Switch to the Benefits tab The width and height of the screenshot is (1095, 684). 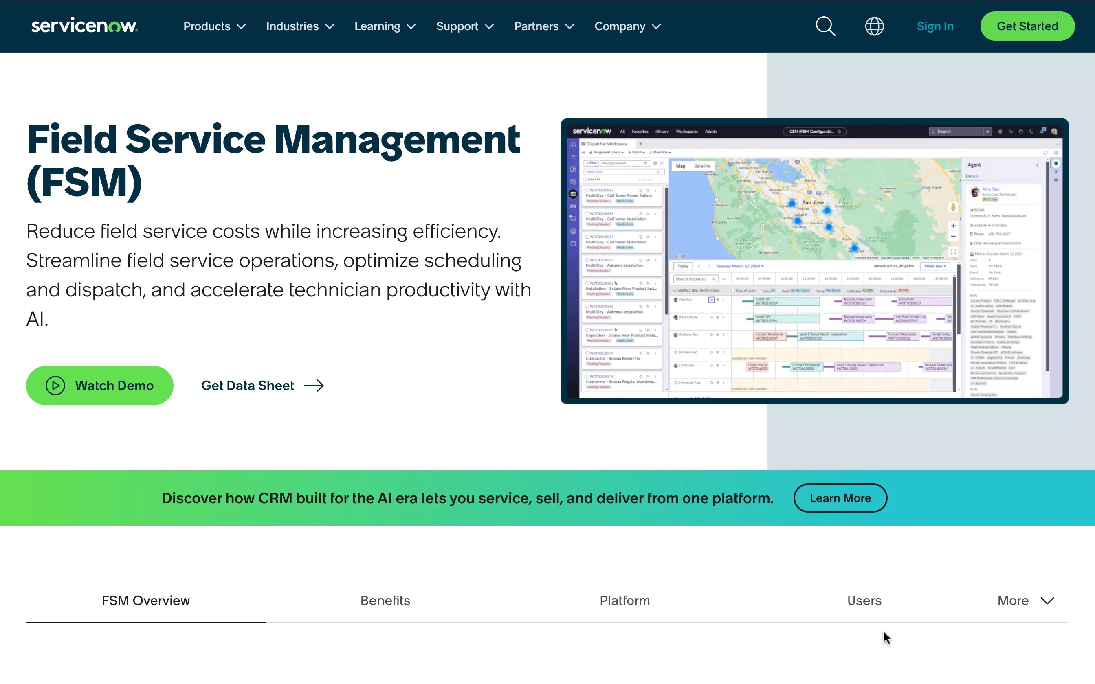click(x=385, y=600)
